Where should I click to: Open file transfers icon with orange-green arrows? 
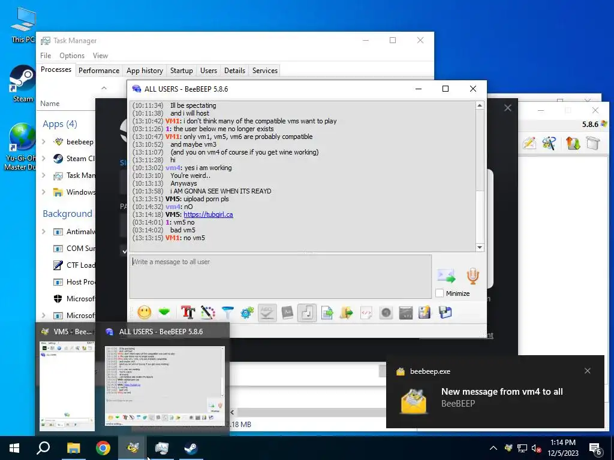point(573,143)
